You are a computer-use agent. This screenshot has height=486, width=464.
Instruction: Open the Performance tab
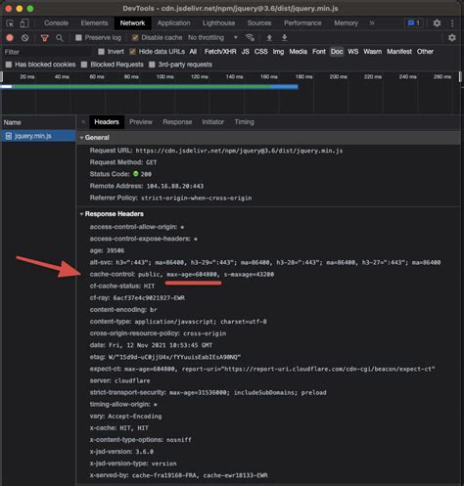tap(302, 23)
